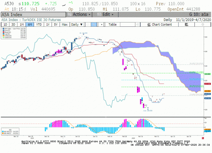The height and width of the screenshot is (153, 212).
Task: Open the chart settings gear icon
Action: 202,24
